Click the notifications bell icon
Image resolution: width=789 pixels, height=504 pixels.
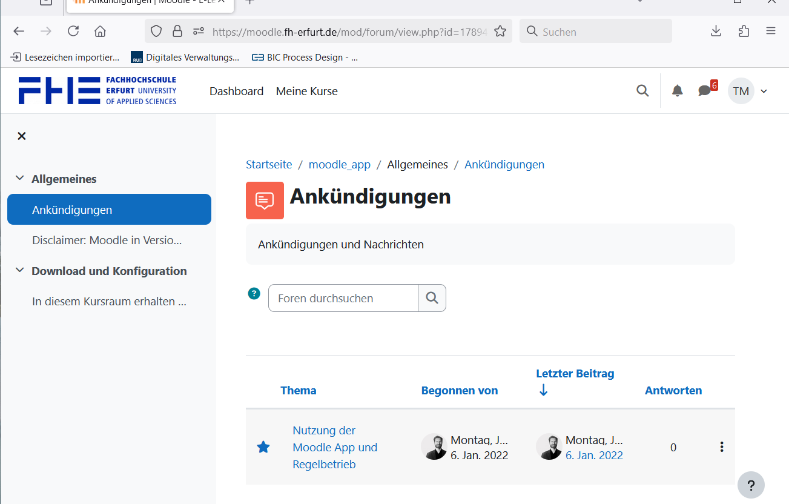coord(677,91)
